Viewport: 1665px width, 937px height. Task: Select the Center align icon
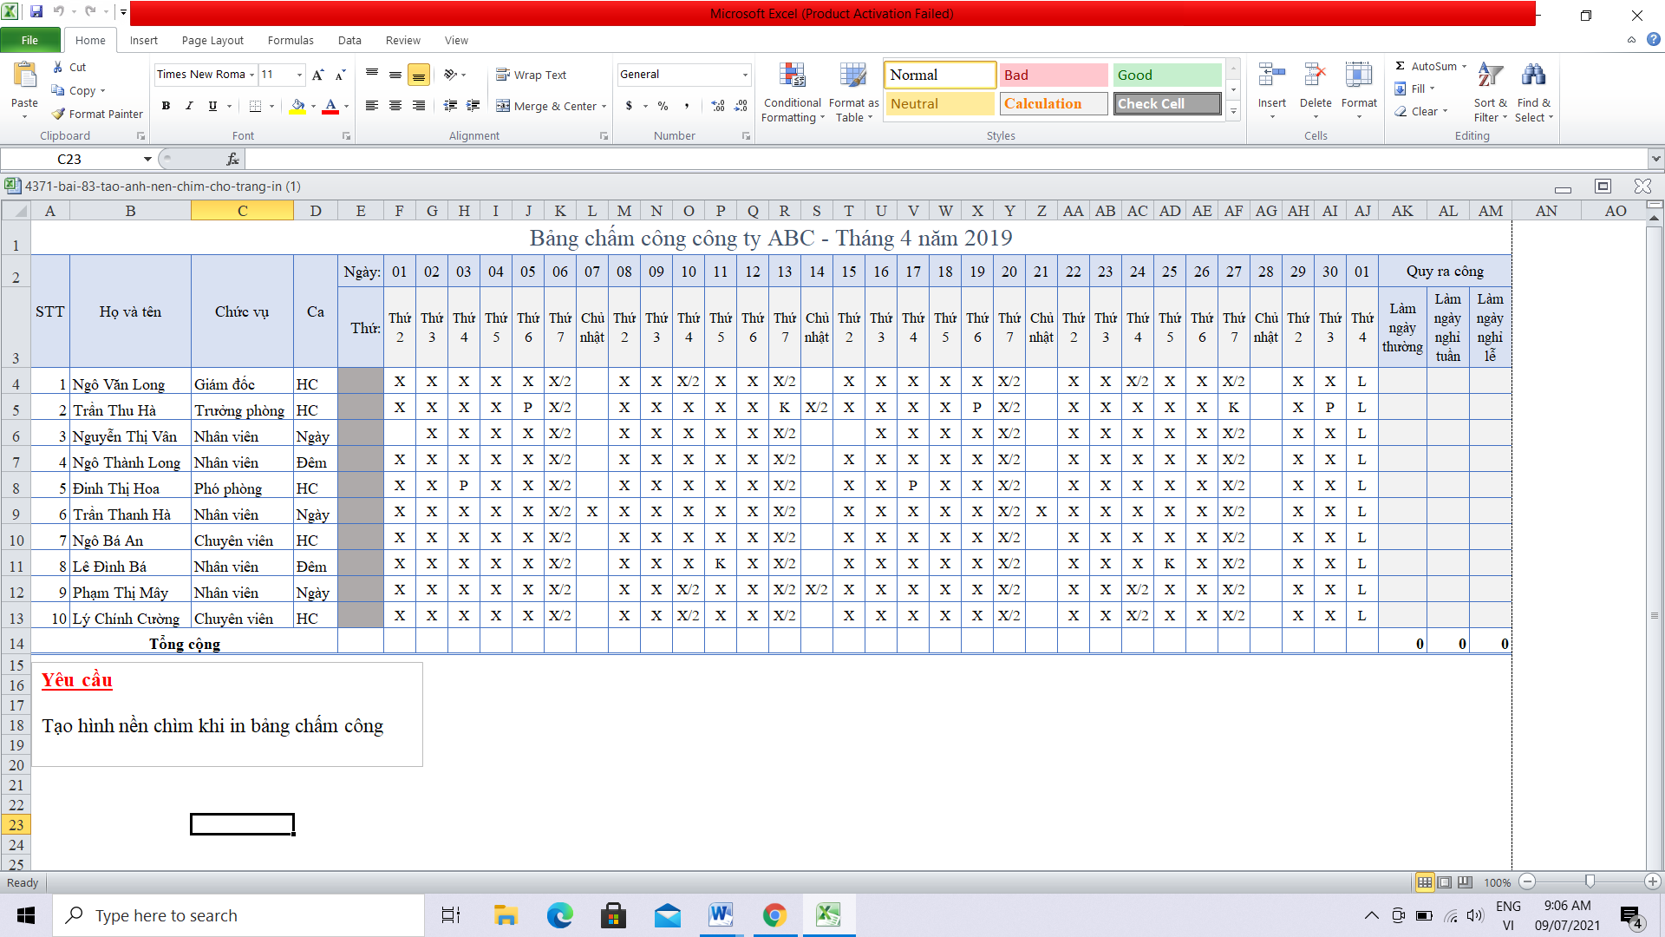pyautogui.click(x=395, y=106)
